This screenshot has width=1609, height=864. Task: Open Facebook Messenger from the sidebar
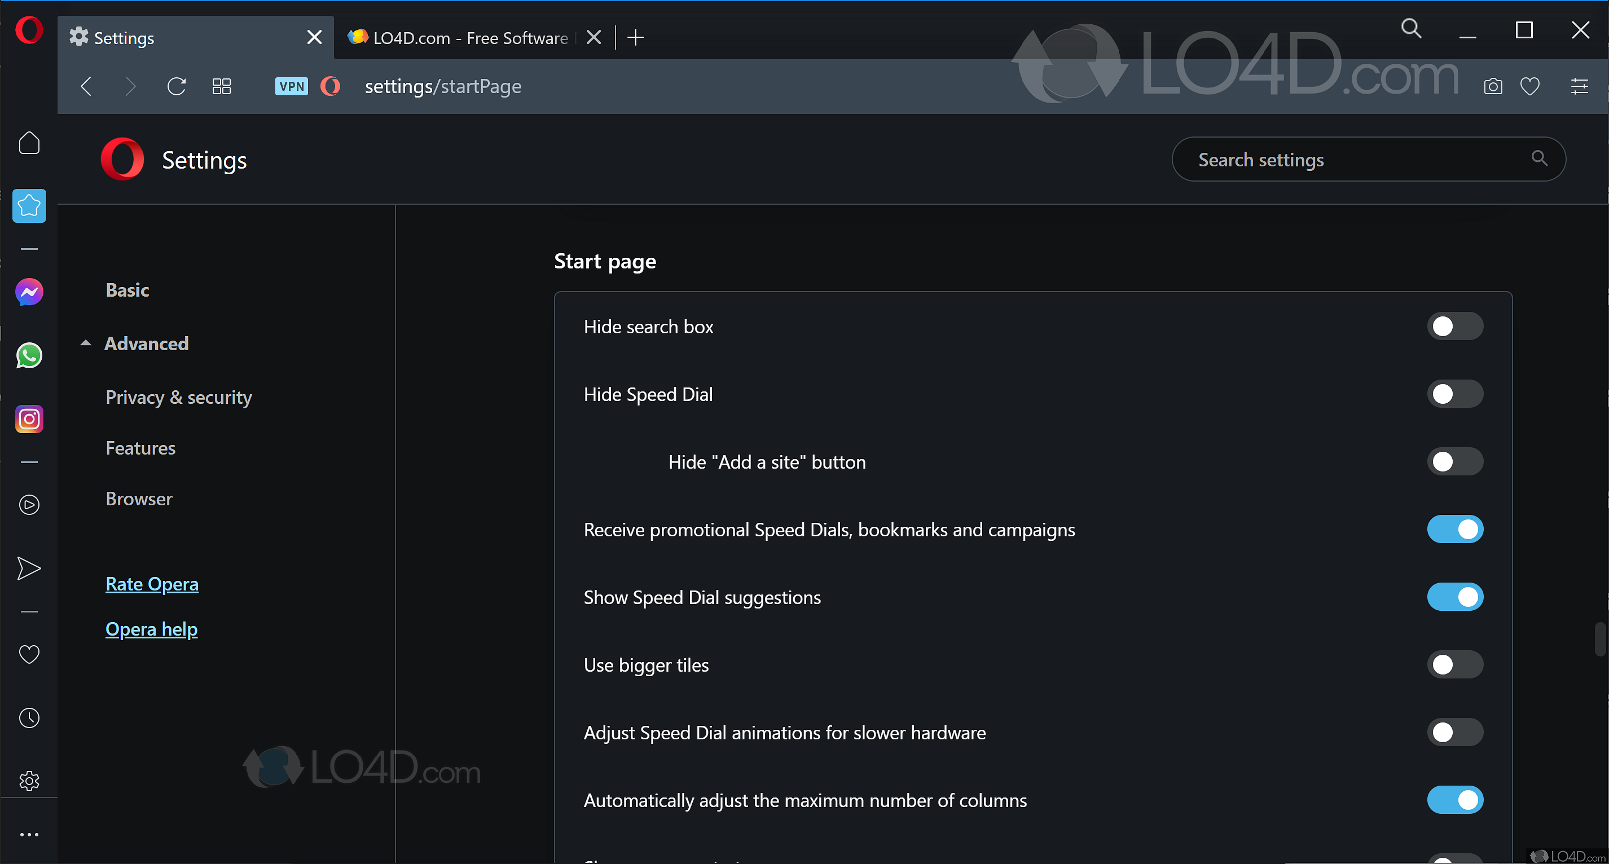click(x=29, y=292)
